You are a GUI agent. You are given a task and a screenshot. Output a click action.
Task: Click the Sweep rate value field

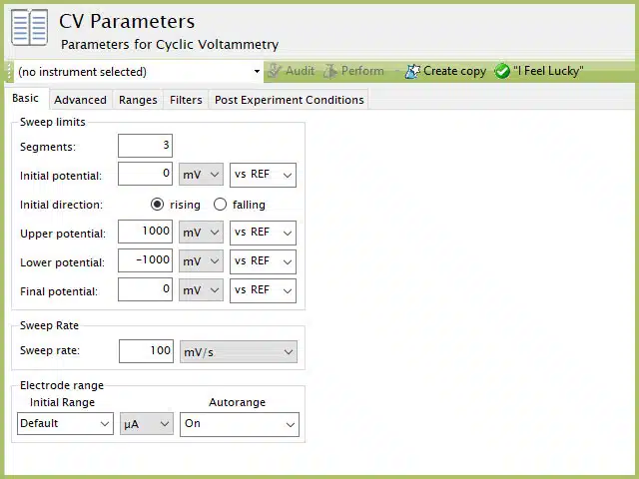pos(146,351)
